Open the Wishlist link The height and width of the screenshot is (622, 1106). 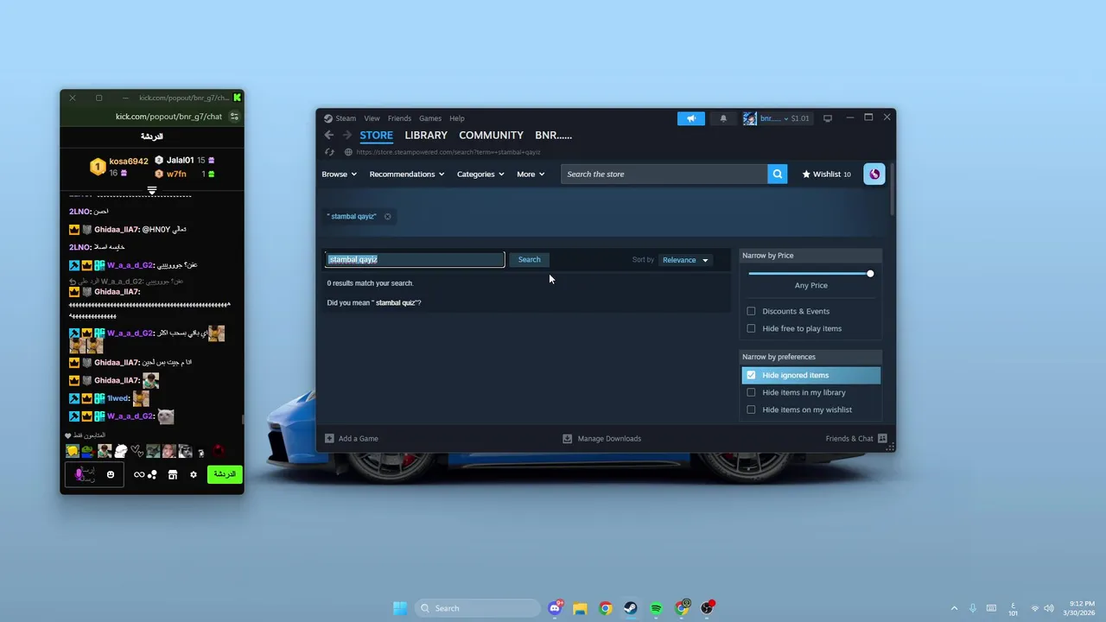827,174
